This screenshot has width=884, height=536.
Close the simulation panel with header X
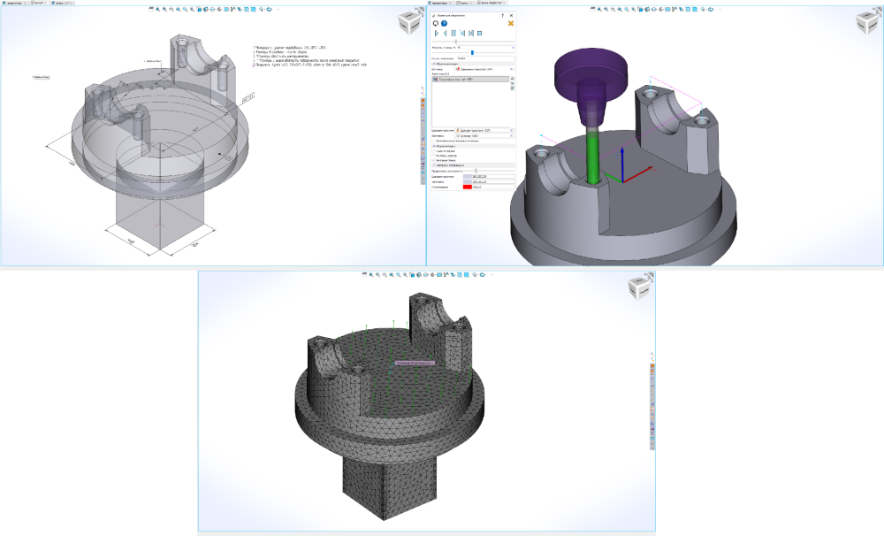point(511,15)
